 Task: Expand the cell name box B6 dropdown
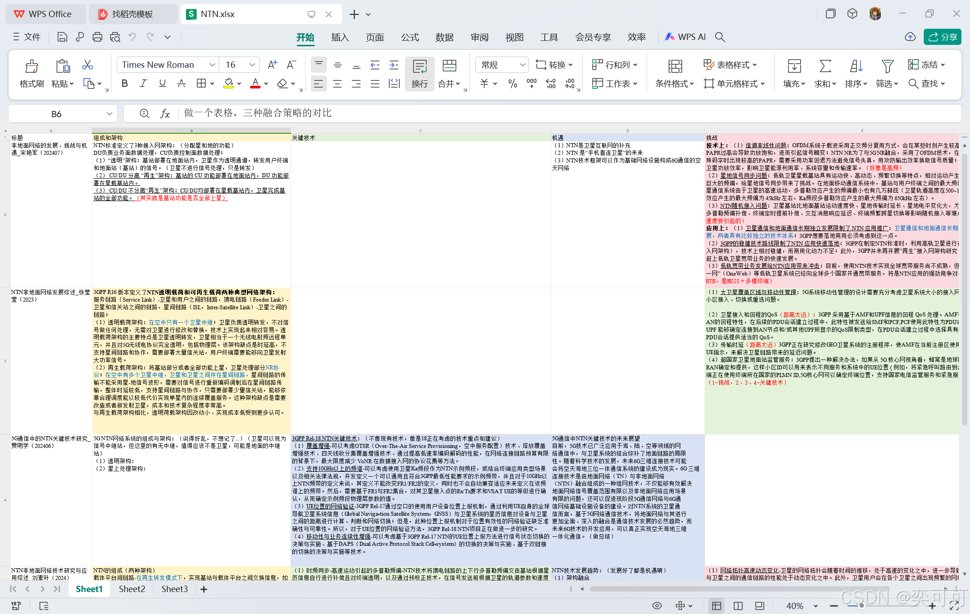point(109,114)
